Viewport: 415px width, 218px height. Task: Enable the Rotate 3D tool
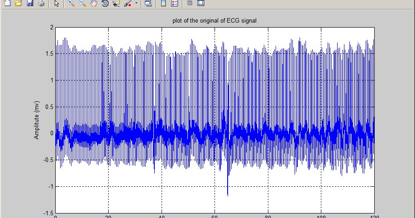point(105,3)
